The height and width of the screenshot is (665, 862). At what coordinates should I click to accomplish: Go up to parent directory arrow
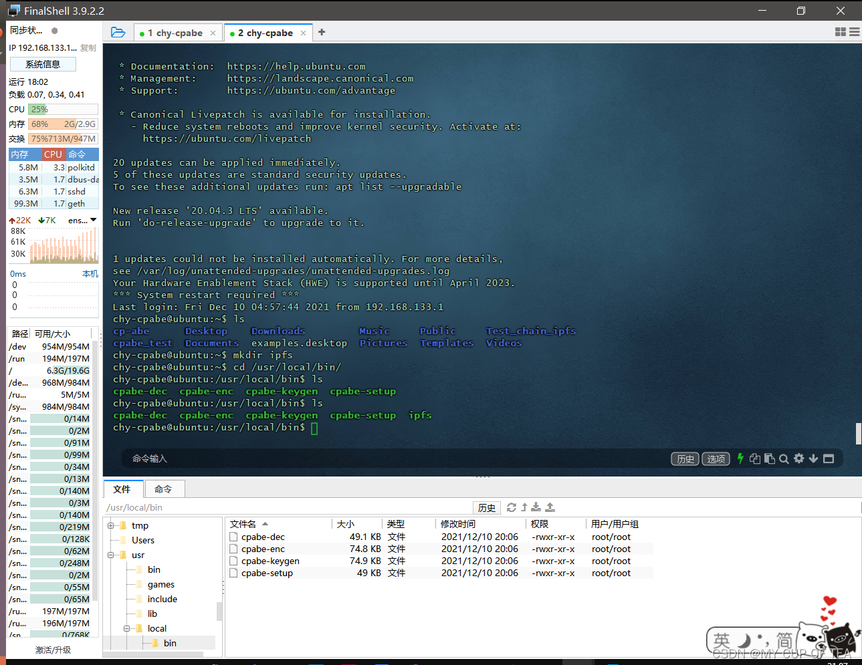[x=524, y=507]
